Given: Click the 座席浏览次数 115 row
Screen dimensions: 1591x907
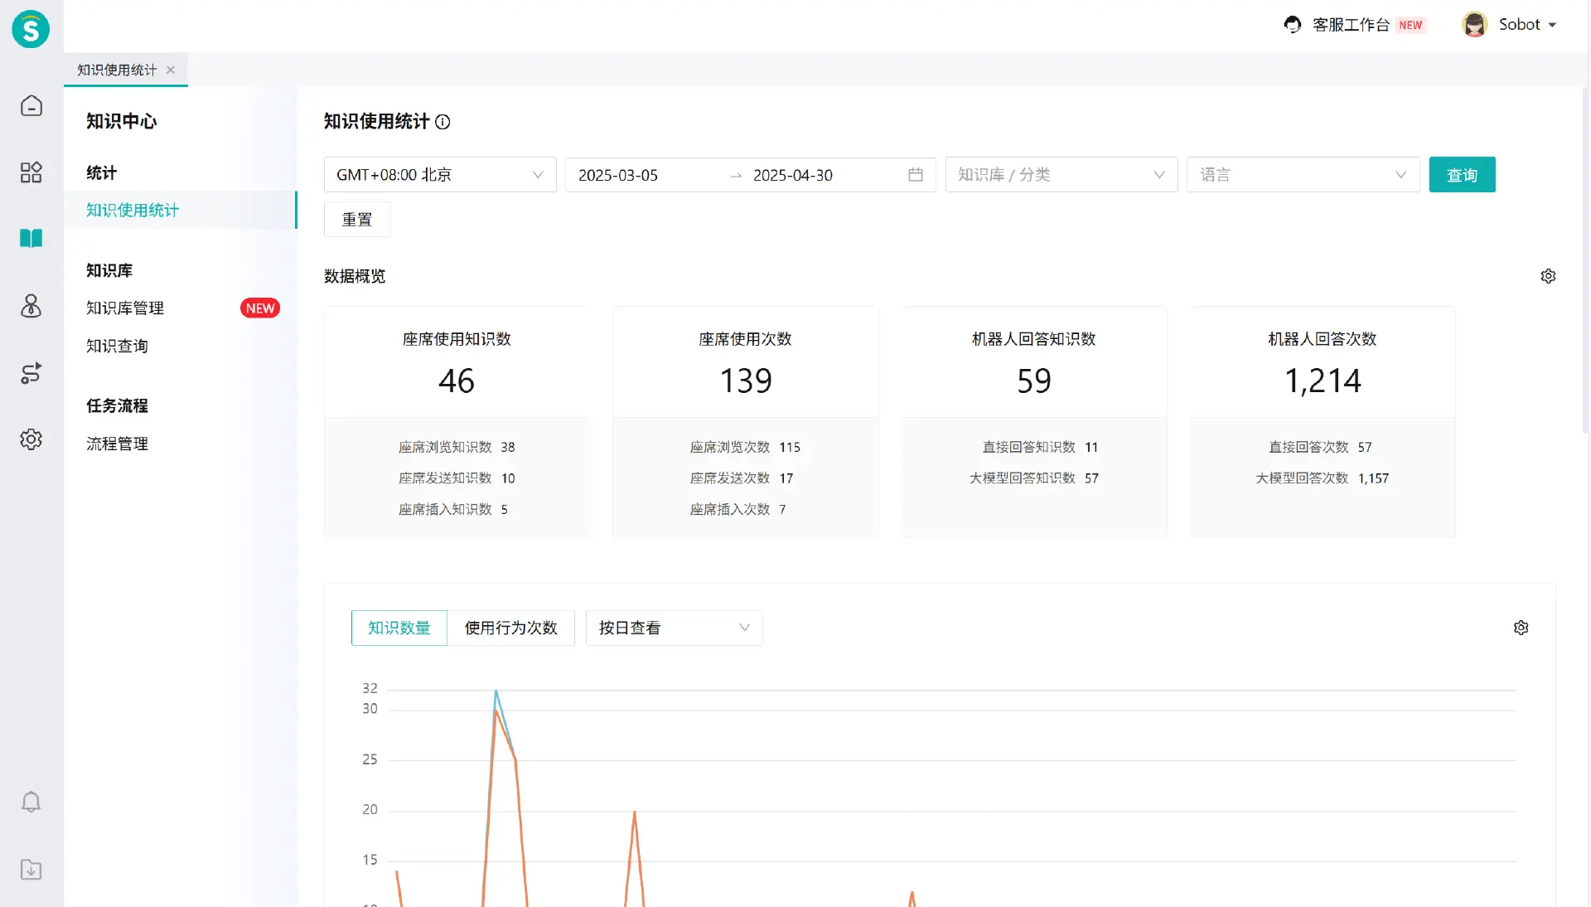Looking at the screenshot, I should [x=745, y=447].
